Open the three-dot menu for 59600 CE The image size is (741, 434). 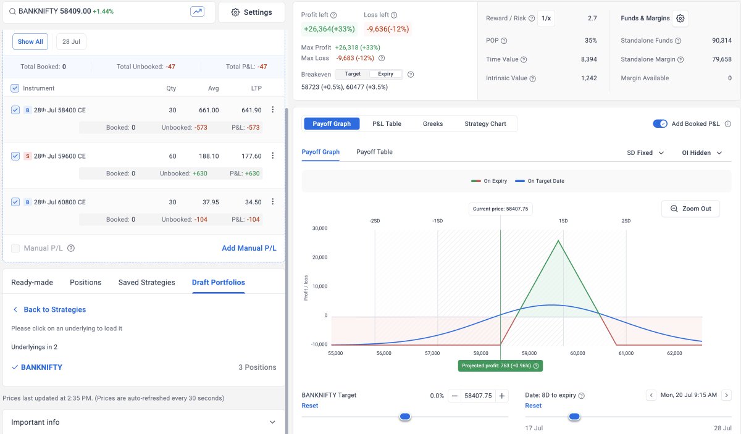pyautogui.click(x=273, y=156)
